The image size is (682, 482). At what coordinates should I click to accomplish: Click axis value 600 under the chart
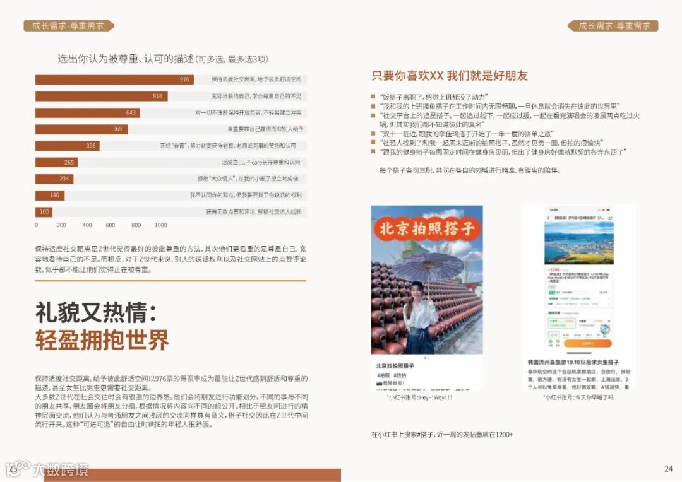pyautogui.click(x=111, y=225)
